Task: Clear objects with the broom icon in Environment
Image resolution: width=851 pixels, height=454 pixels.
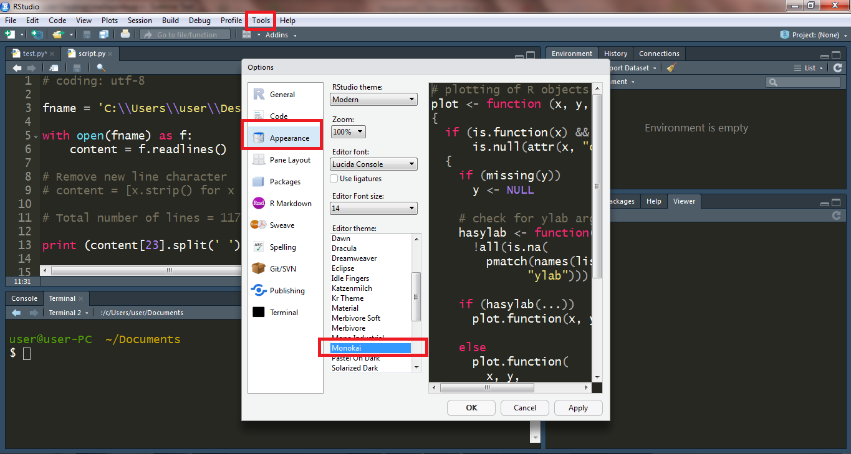Action: (671, 67)
